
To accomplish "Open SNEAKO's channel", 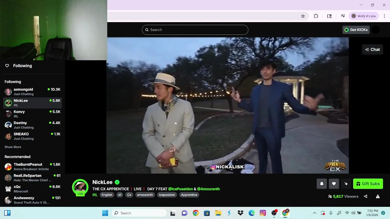I will [x=33, y=136].
